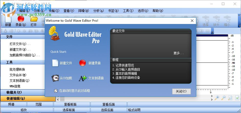Expand the 收藏夹(F) sidebar section
241x113 pixels.
[23, 92]
